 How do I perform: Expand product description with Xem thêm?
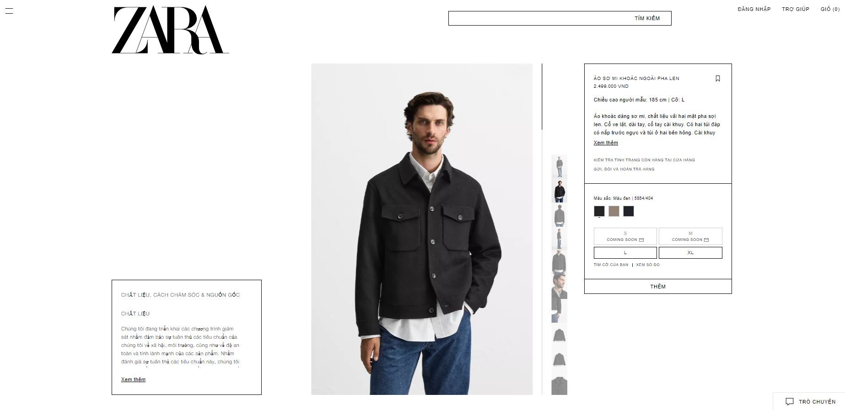(x=606, y=143)
